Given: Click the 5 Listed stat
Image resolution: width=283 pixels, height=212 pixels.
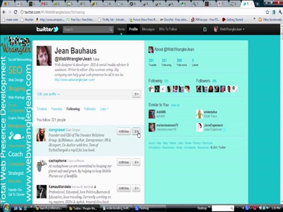Looking at the screenshot, I should coord(195,62).
